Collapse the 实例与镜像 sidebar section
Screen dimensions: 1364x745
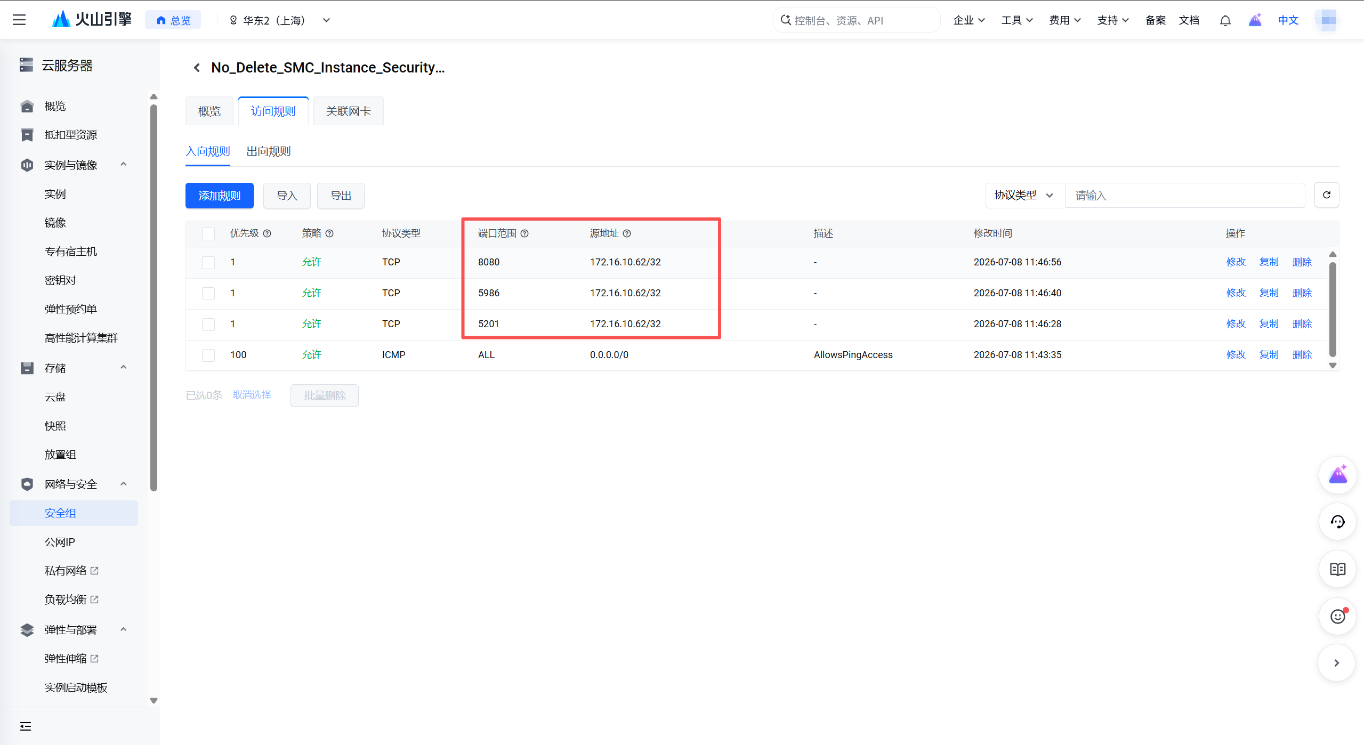pos(124,164)
